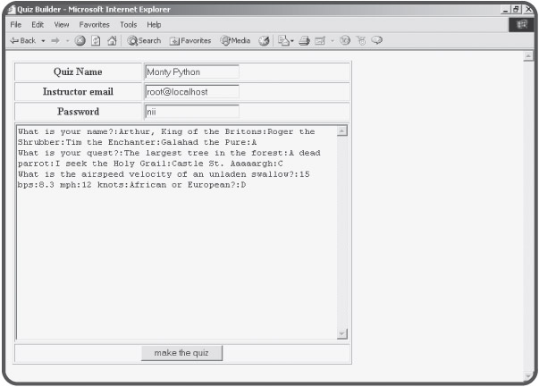This screenshot has width=539, height=387.
Task: Click the Refresh page icon
Action: pyautogui.click(x=97, y=40)
